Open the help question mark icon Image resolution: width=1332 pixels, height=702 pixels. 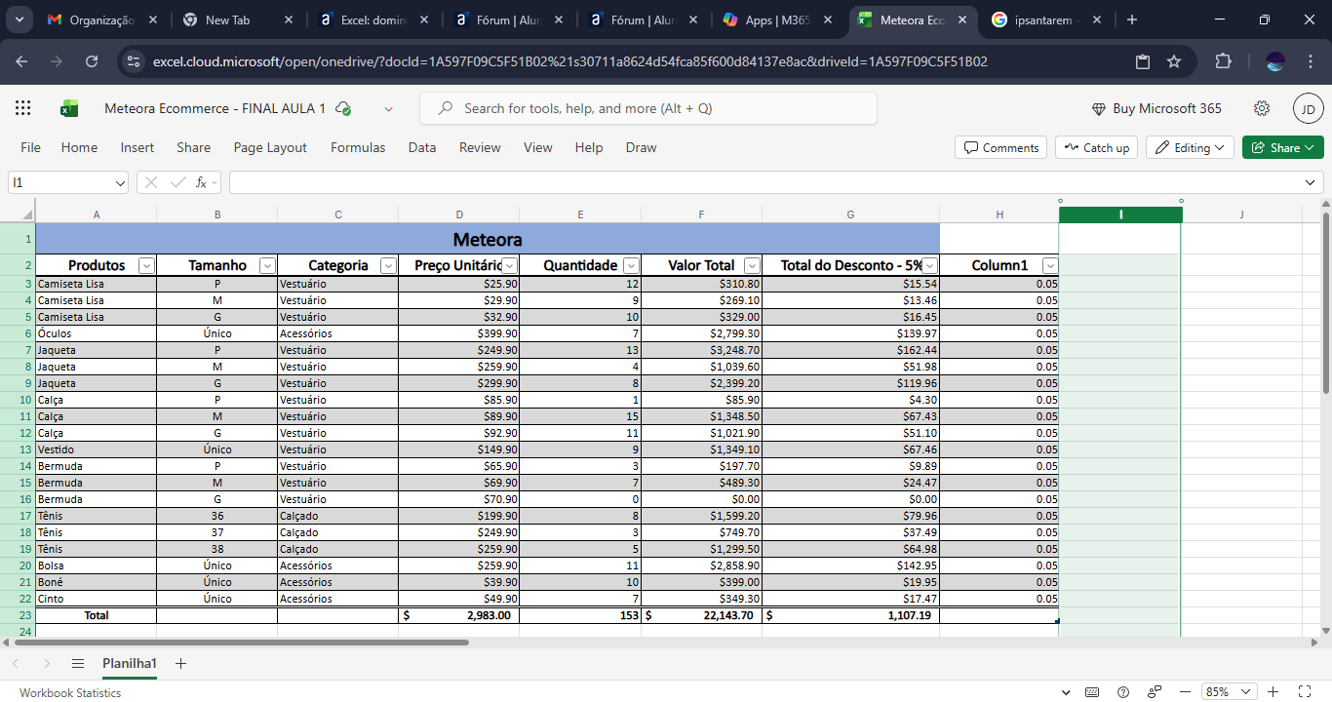click(x=1123, y=691)
